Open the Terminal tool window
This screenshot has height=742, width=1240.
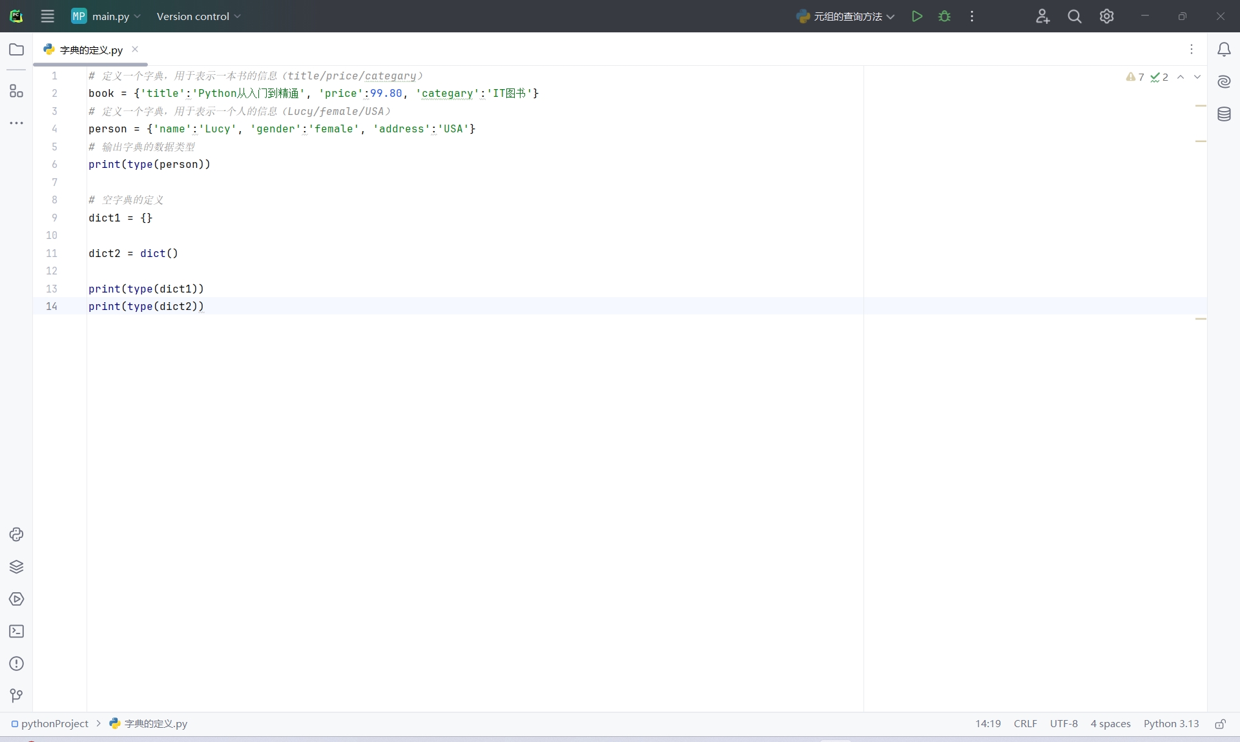(16, 631)
